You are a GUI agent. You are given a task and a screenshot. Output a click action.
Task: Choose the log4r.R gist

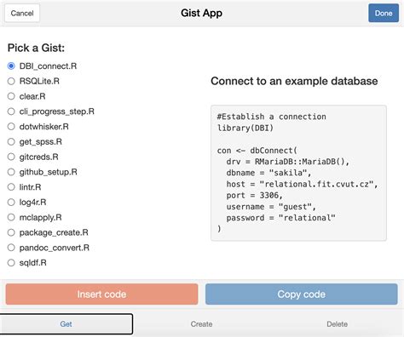tap(11, 203)
